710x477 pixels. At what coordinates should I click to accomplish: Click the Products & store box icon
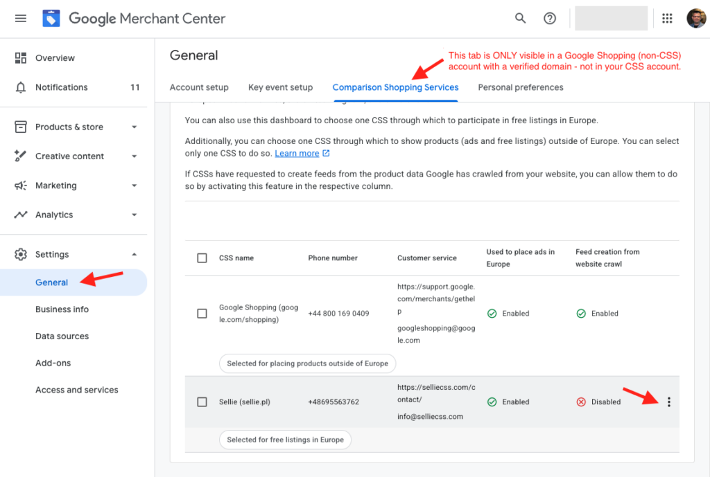[x=20, y=127]
